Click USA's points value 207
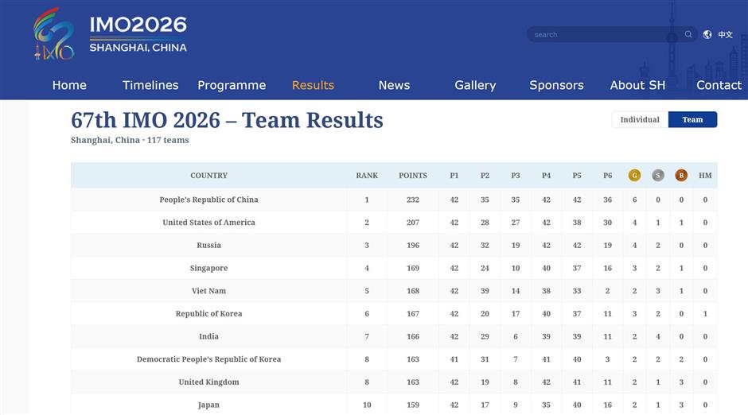748x415 pixels. coord(413,223)
